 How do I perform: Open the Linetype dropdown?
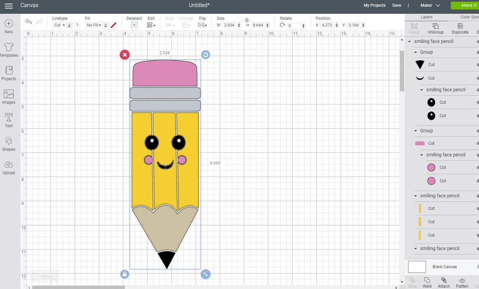60,25
